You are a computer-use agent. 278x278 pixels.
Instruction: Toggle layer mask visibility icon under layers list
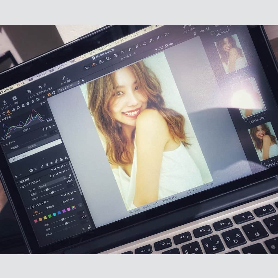[31, 170]
